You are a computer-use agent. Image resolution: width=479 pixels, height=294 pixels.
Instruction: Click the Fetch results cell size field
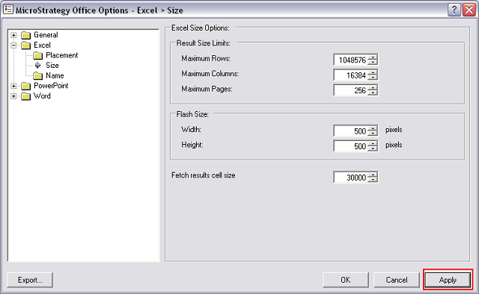(350, 178)
